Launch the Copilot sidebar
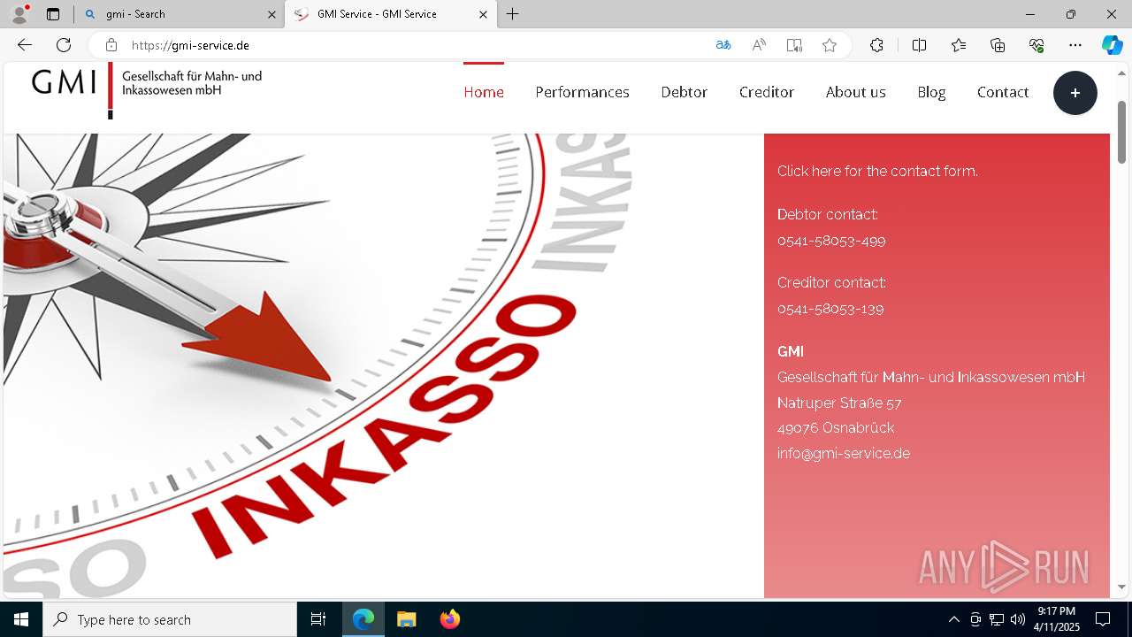This screenshot has width=1132, height=637. (x=1112, y=45)
